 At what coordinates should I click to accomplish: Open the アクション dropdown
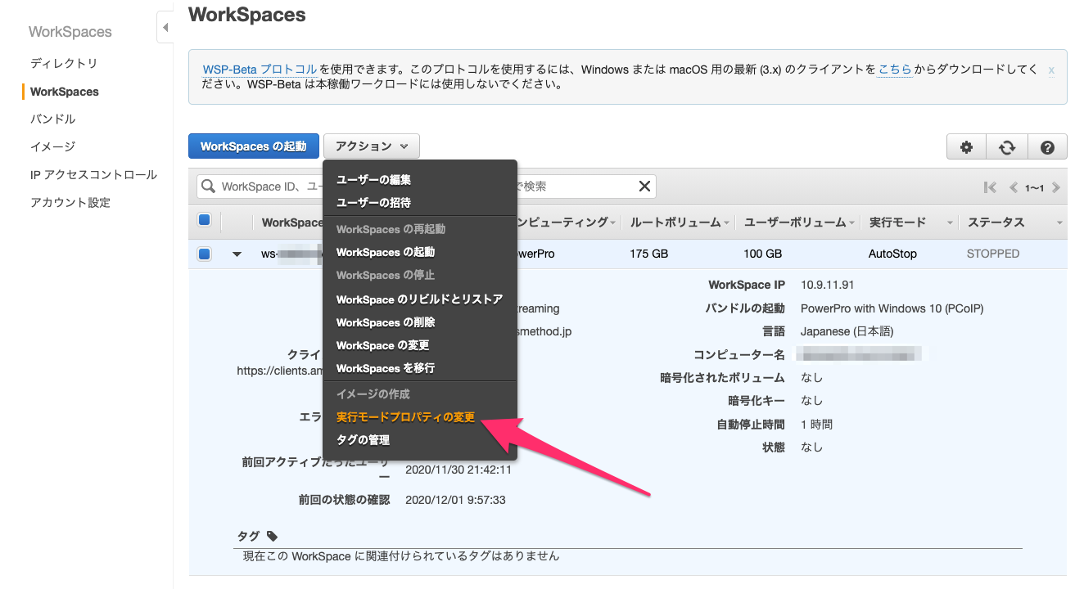point(372,146)
